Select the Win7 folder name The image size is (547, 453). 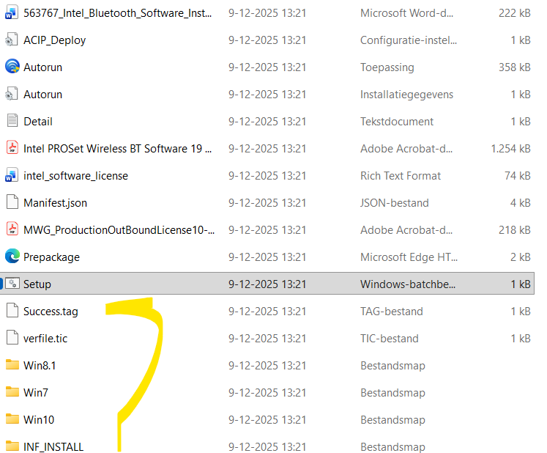coord(36,393)
